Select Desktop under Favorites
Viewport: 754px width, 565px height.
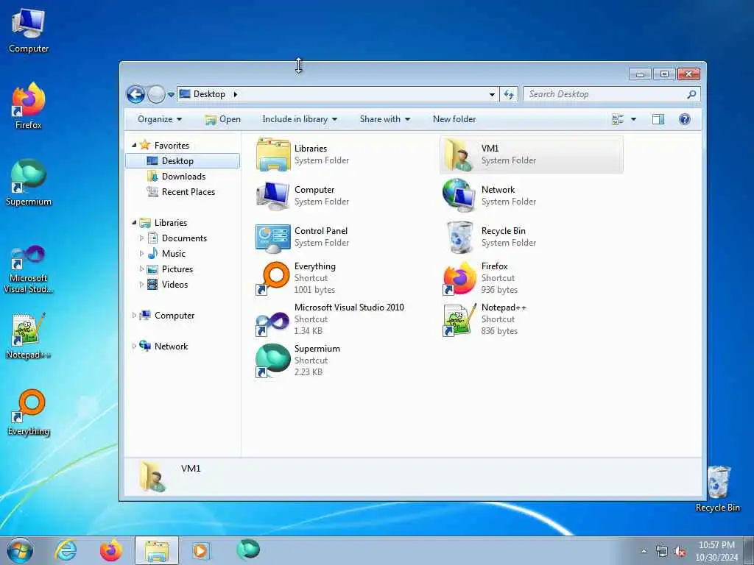(x=183, y=161)
